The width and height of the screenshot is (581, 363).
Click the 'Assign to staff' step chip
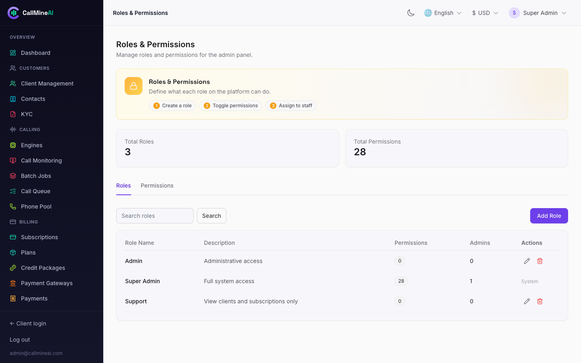(x=291, y=106)
